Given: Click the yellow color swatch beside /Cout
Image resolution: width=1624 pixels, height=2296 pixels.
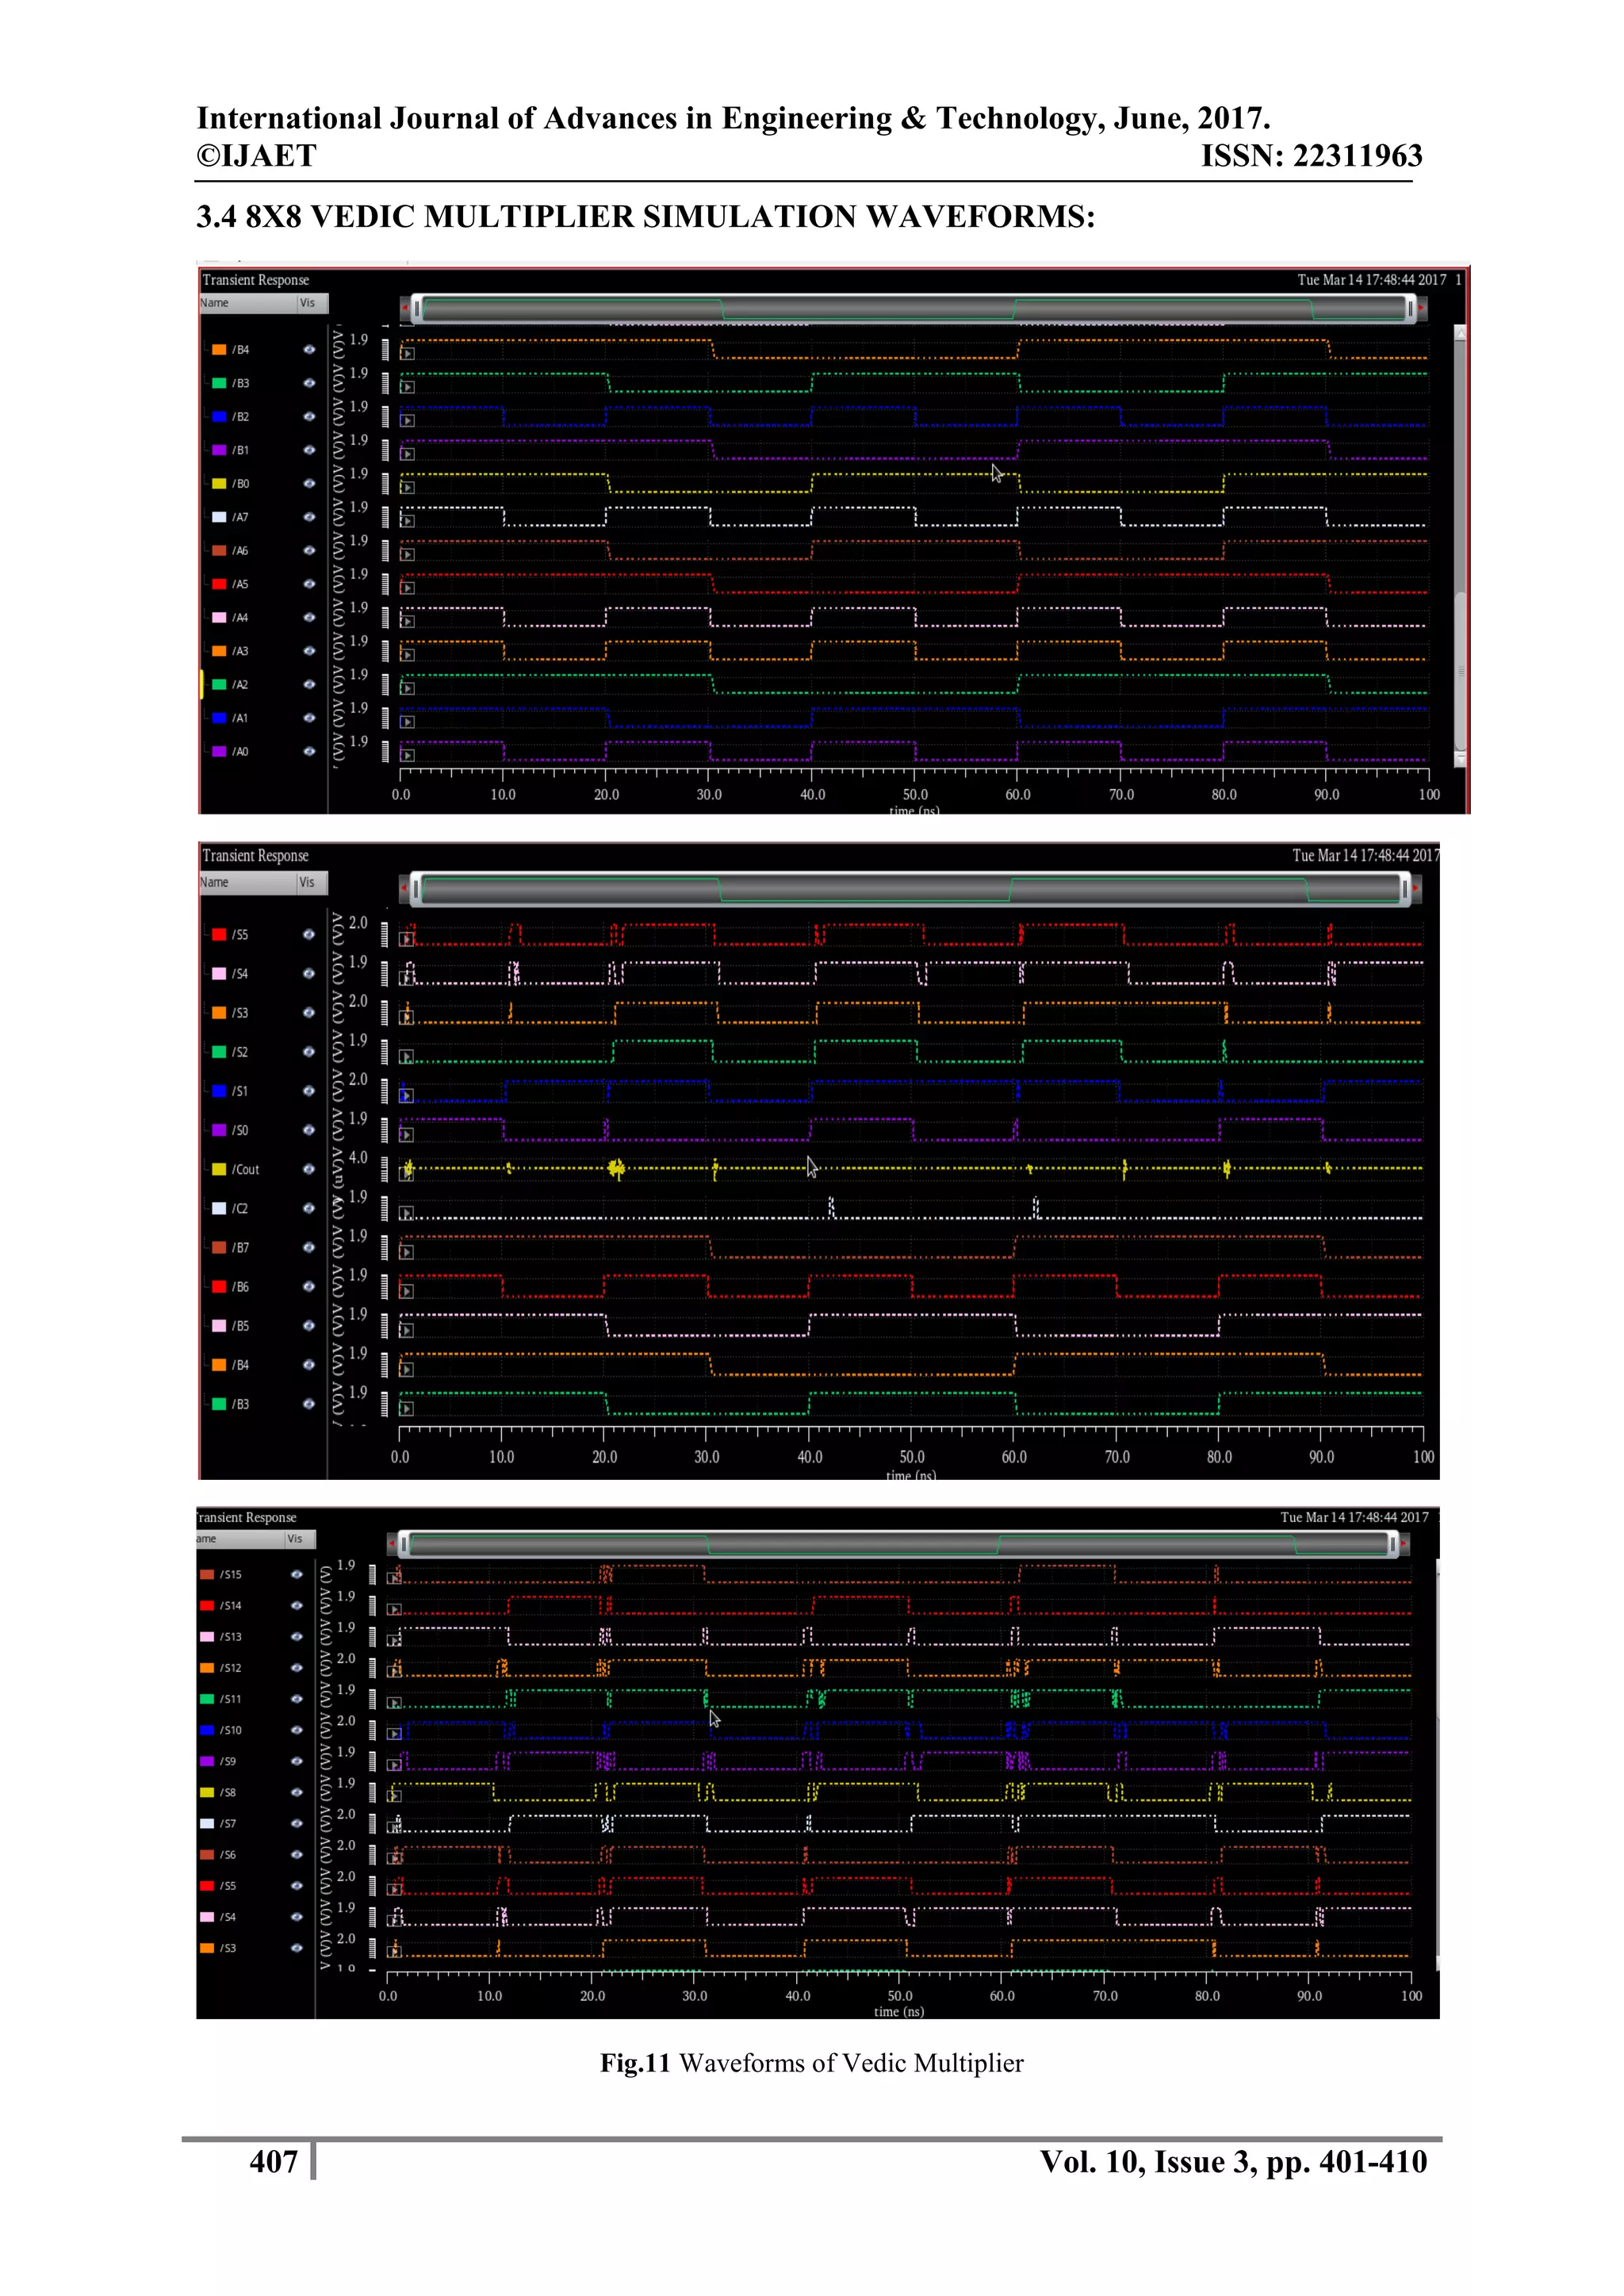Looking at the screenshot, I should (x=219, y=1169).
